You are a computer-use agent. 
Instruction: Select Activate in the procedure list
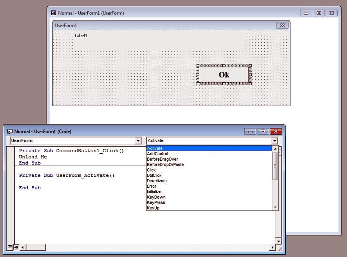coord(209,148)
